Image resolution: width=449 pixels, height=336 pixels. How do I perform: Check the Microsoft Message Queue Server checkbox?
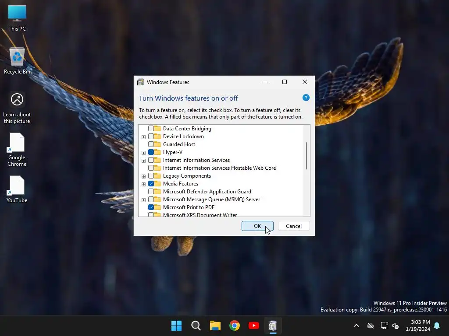pos(151,199)
